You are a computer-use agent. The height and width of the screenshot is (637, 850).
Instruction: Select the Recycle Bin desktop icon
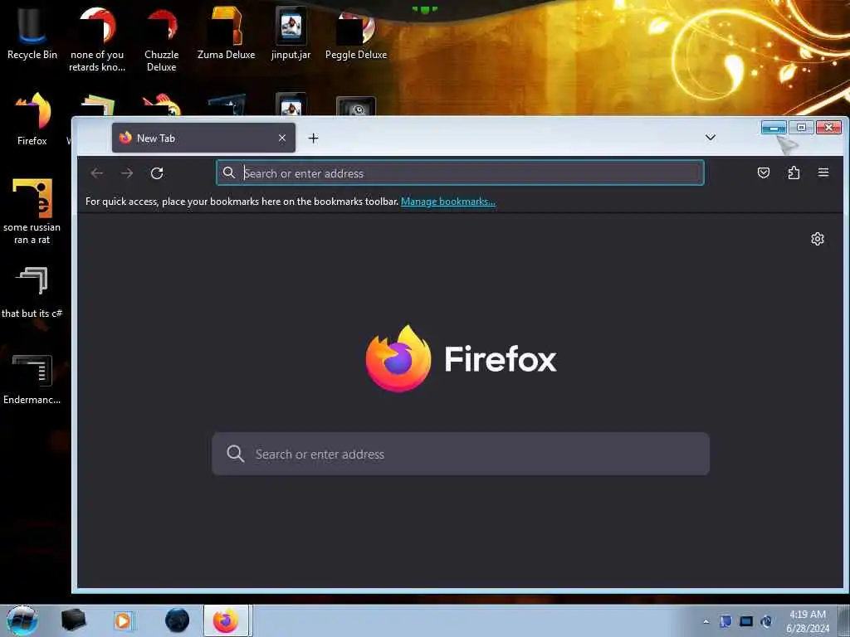(32, 33)
